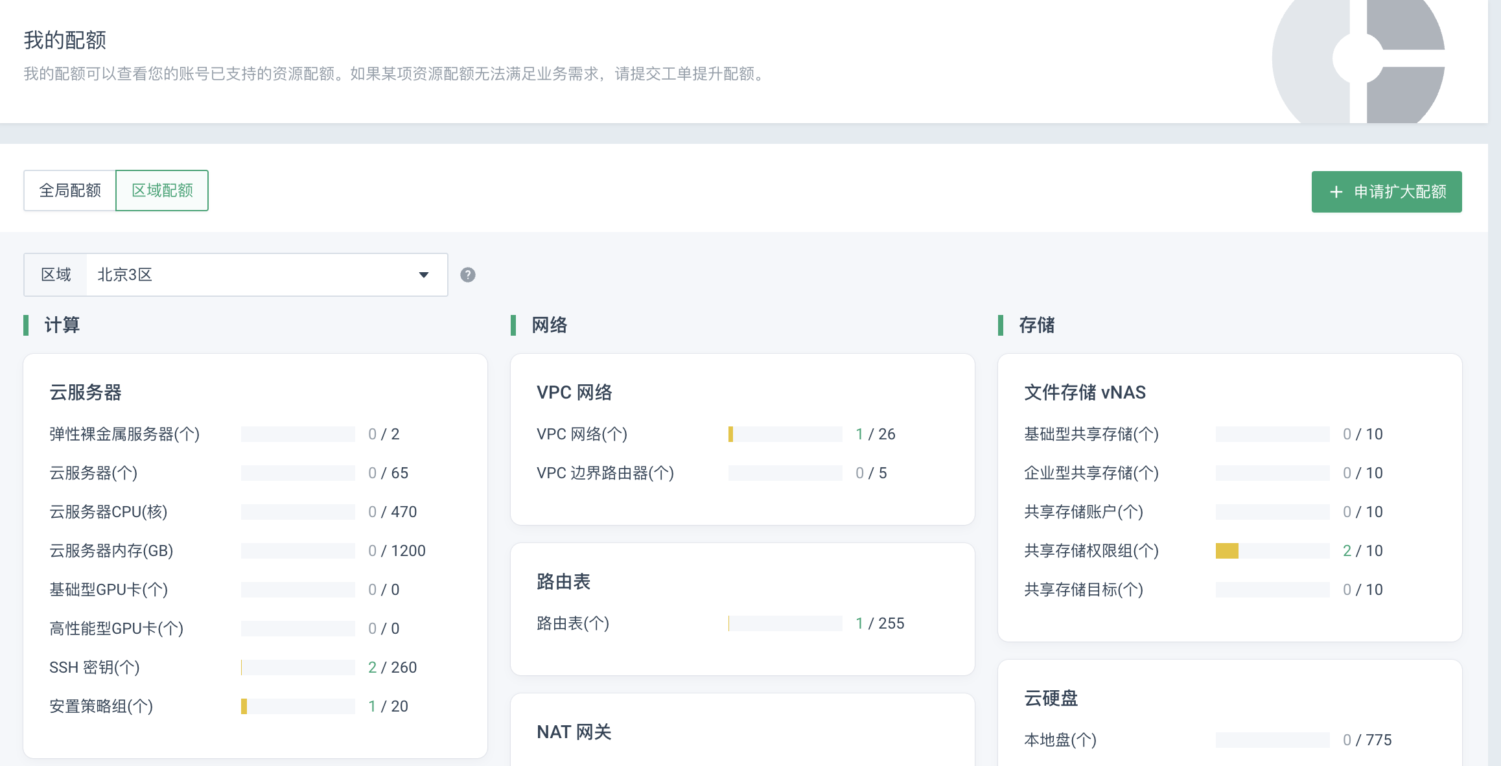Open the 区域 dropdown arrow
This screenshot has width=1501, height=766.
coord(423,275)
